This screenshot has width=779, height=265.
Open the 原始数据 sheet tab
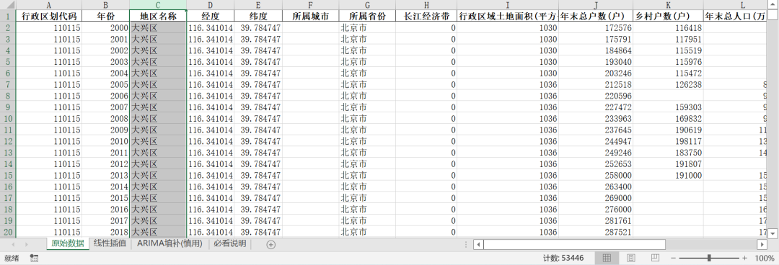pyautogui.click(x=68, y=243)
